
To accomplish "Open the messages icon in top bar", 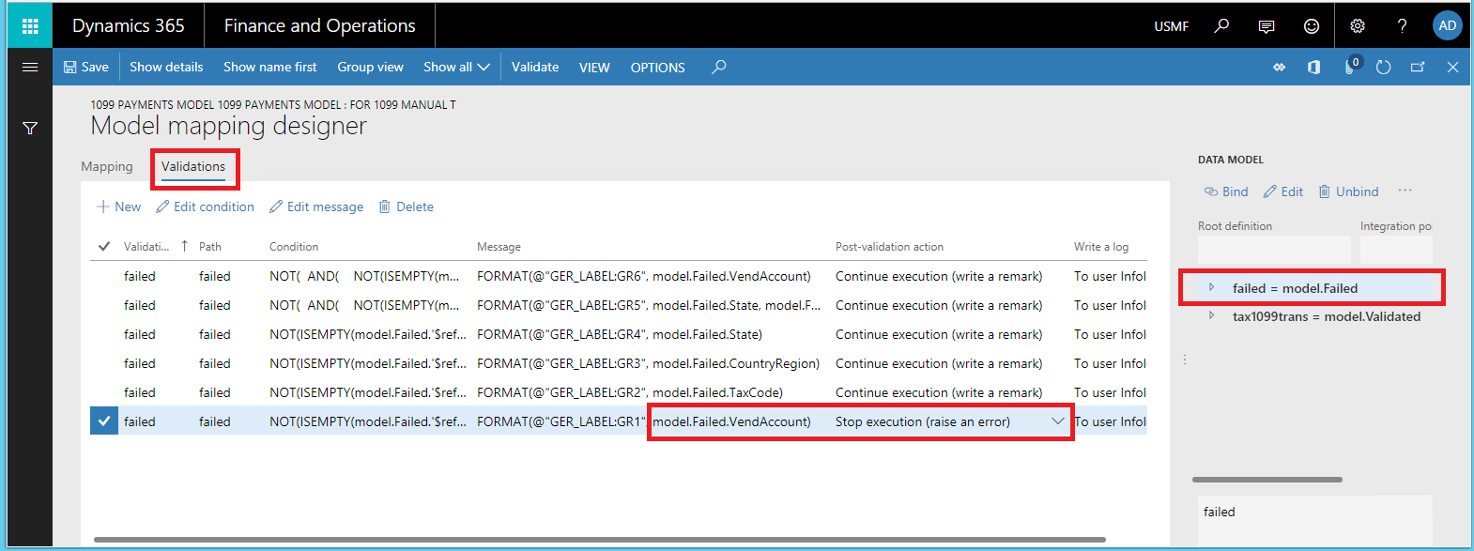I will pyautogui.click(x=1267, y=26).
